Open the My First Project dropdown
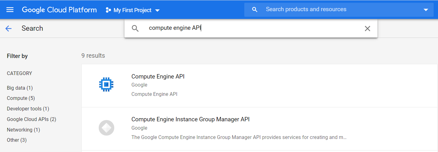438x152 pixels. coord(133,10)
